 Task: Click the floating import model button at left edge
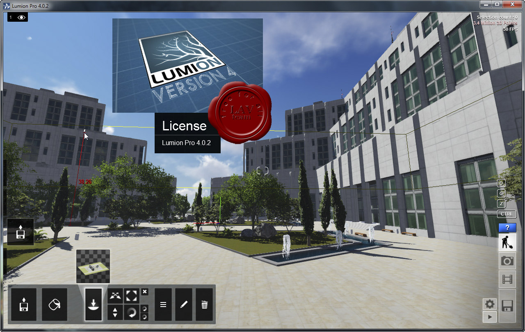tap(21, 232)
